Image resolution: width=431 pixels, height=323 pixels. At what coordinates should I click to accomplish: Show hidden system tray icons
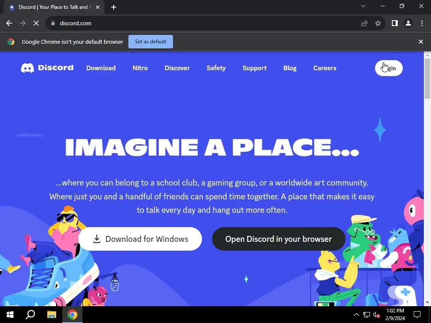coord(356,315)
